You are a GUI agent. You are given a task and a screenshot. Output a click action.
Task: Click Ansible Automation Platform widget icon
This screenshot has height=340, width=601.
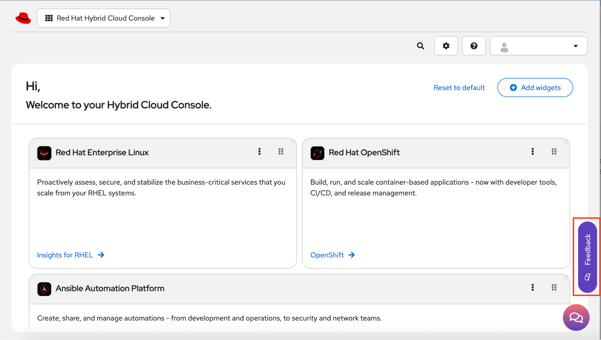click(x=44, y=289)
